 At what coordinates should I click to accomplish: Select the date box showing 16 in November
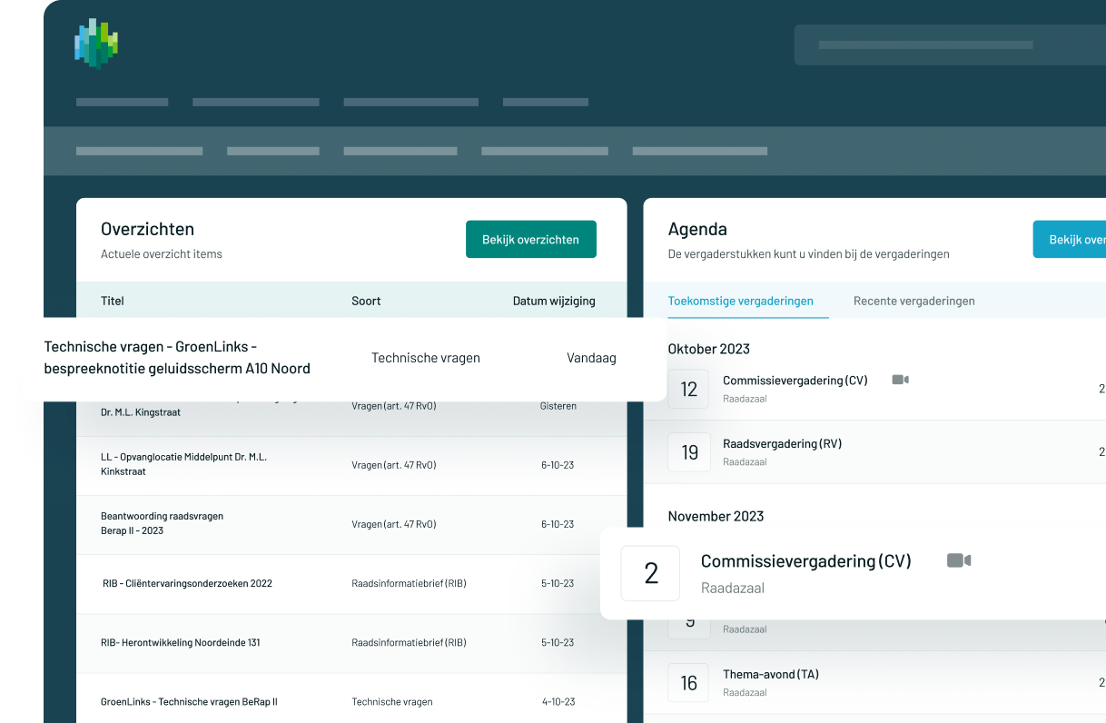(688, 683)
